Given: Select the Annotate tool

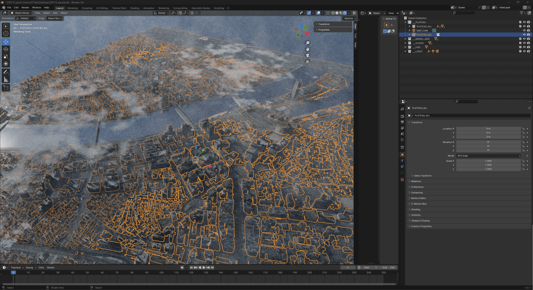Looking at the screenshot, I should point(6,72).
